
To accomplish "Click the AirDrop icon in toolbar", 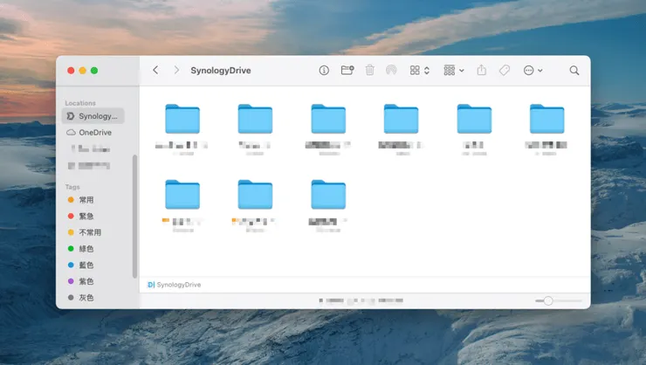I will pos(391,71).
